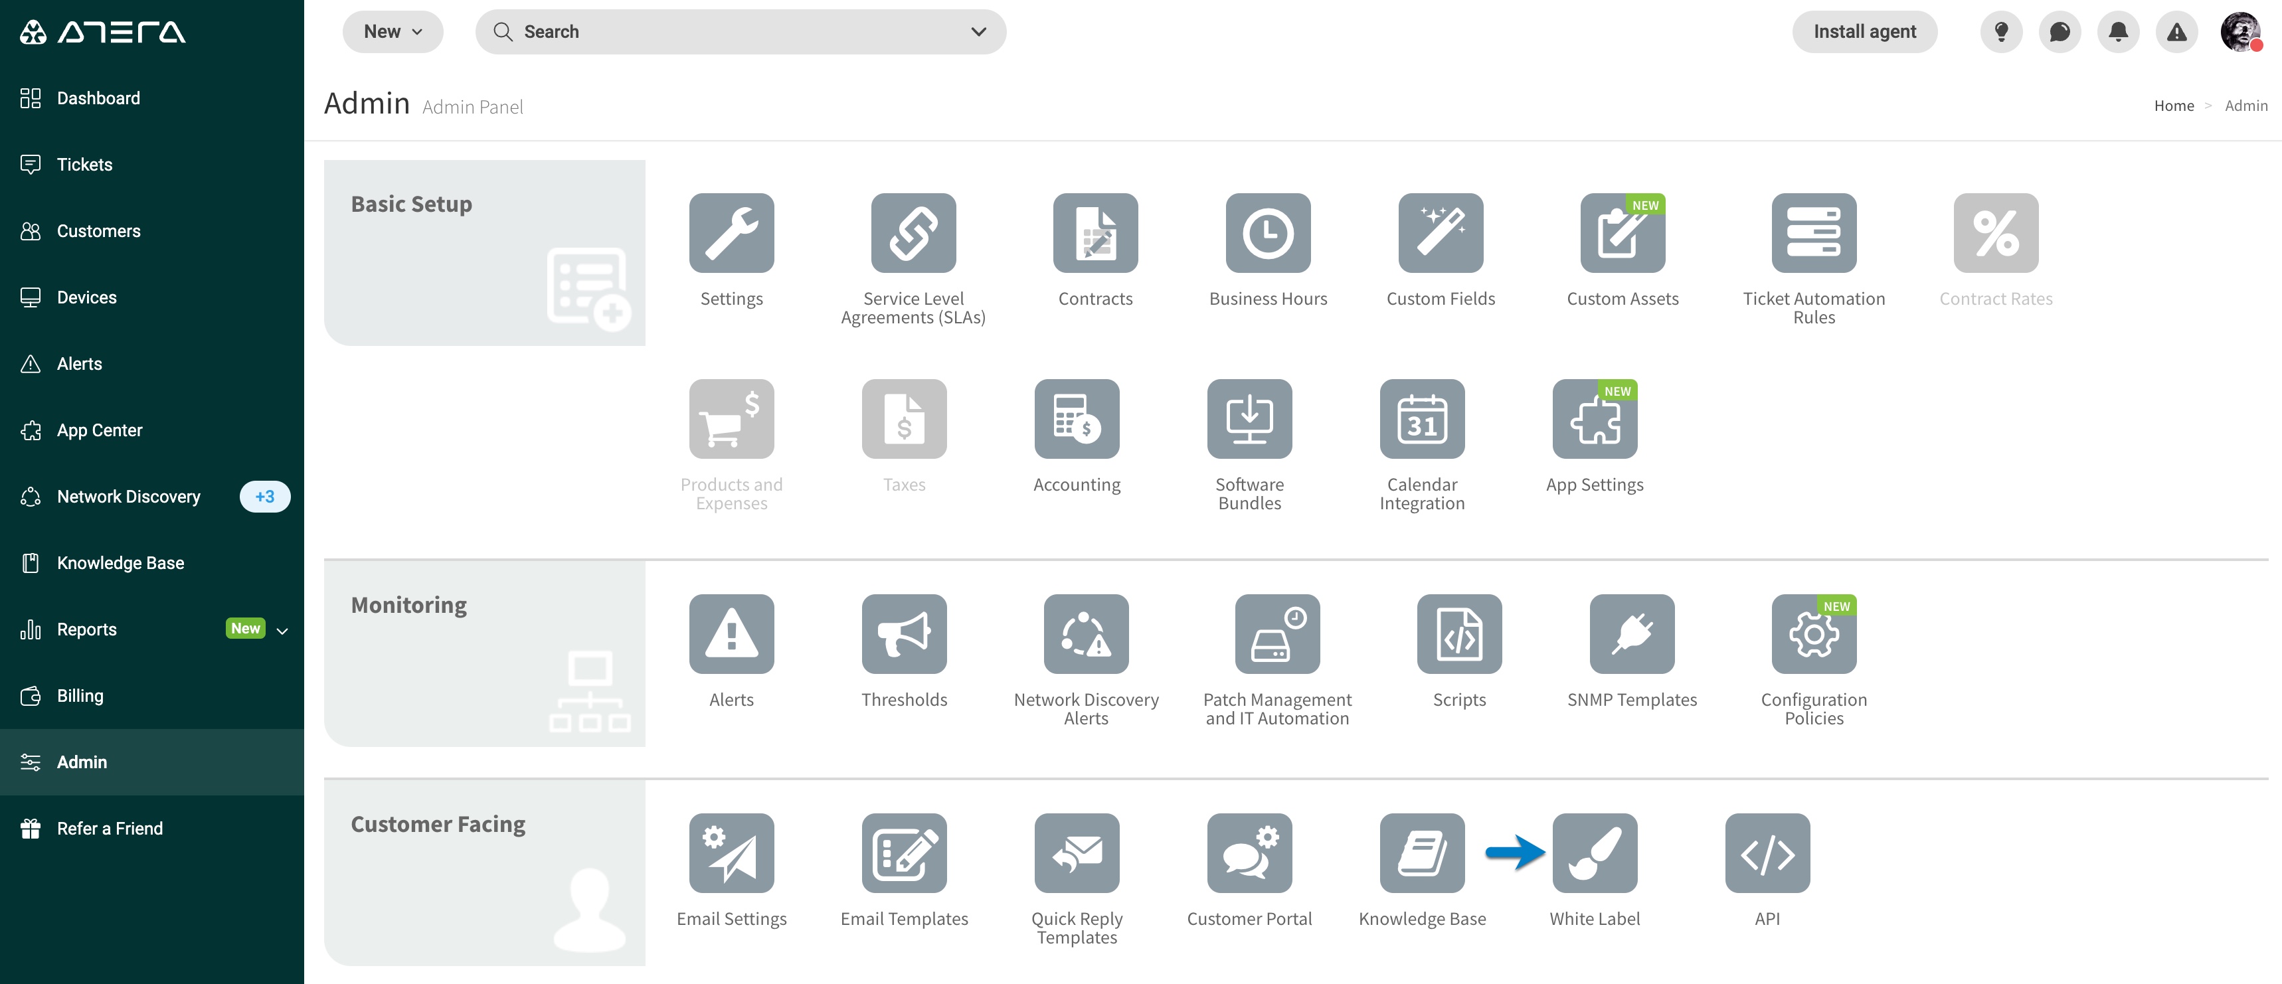Click the +3 badge on Network Discovery
This screenshot has height=984, width=2282.
coord(264,497)
